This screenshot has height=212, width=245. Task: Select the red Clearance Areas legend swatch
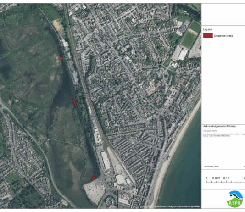(208, 36)
